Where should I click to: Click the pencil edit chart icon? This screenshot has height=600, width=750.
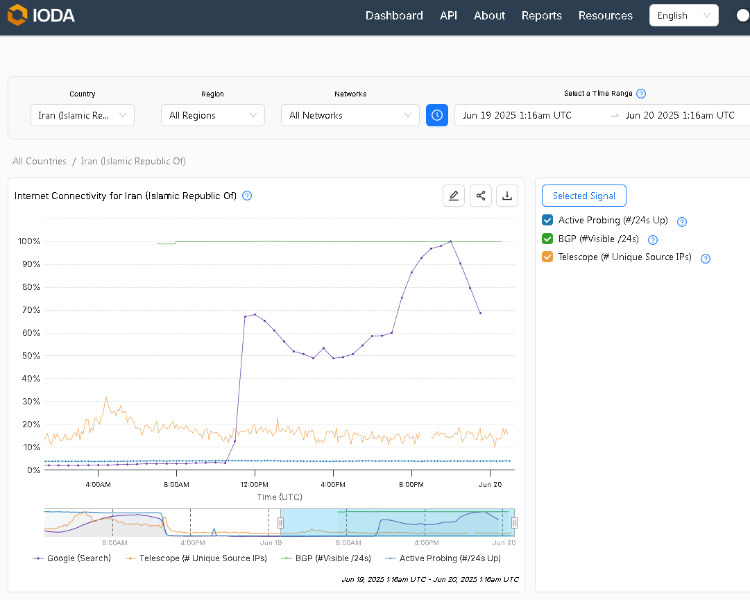(x=454, y=196)
